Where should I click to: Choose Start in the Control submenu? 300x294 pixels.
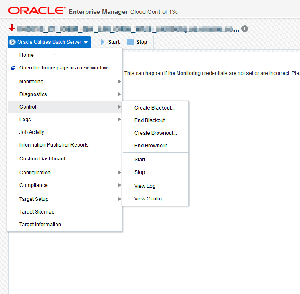[x=155, y=160]
